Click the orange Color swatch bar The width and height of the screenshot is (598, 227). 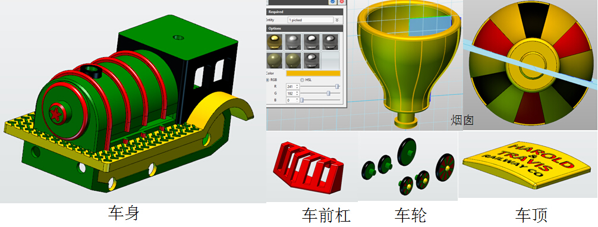tap(313, 73)
